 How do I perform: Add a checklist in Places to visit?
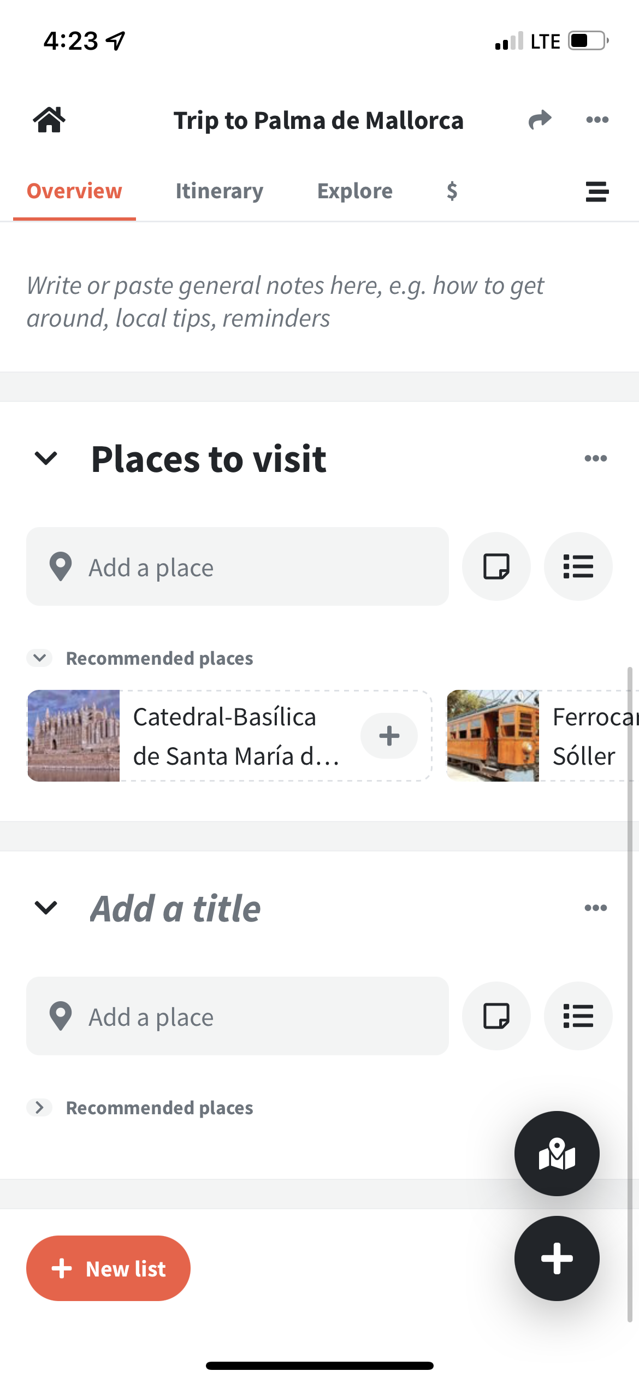578,566
